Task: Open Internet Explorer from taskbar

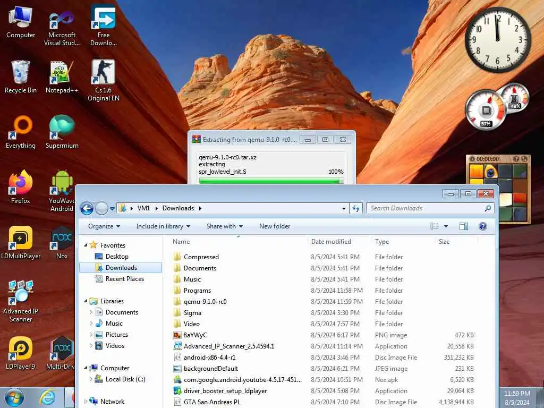Action: pos(47,397)
